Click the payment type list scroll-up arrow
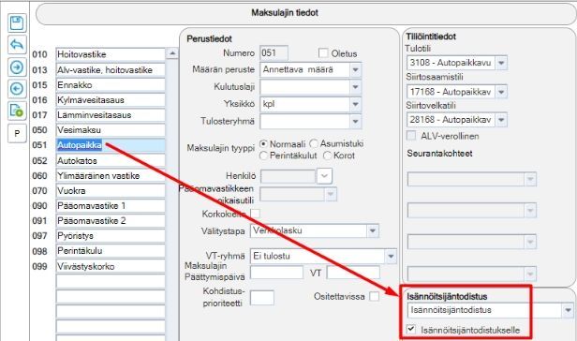This screenshot has width=577, height=341. tap(172, 53)
